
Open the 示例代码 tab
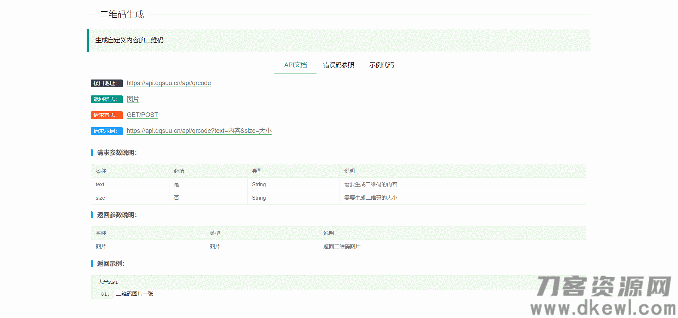(382, 65)
